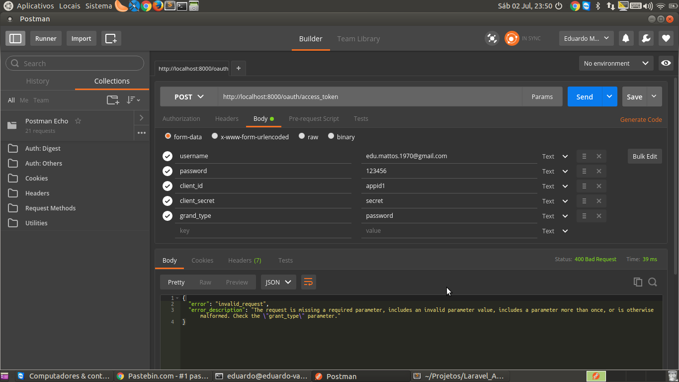Click the blue Send button
Image resolution: width=679 pixels, height=382 pixels.
[x=585, y=96]
